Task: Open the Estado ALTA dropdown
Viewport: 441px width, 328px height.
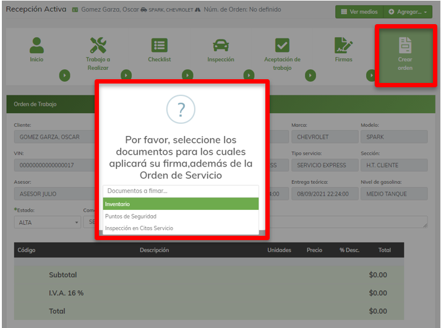Action: pos(47,222)
